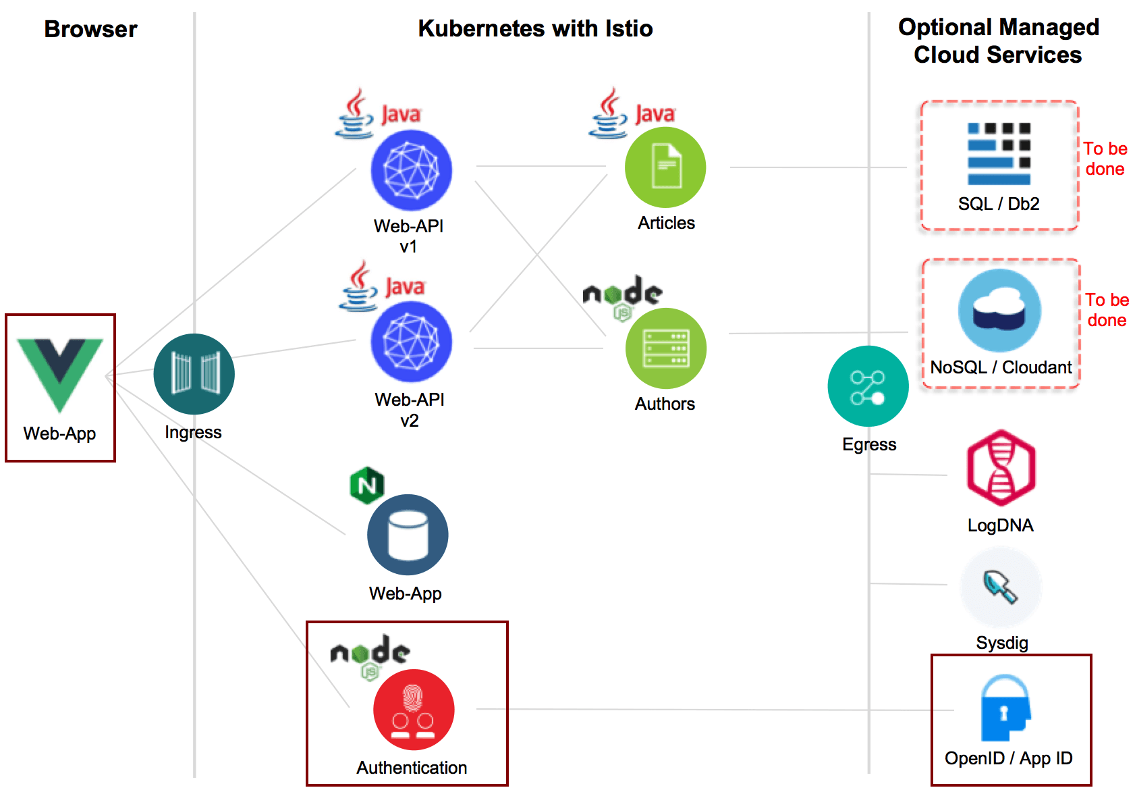1135x790 pixels.
Task: Click the Node.js logo above Authentication
Action: (370, 656)
